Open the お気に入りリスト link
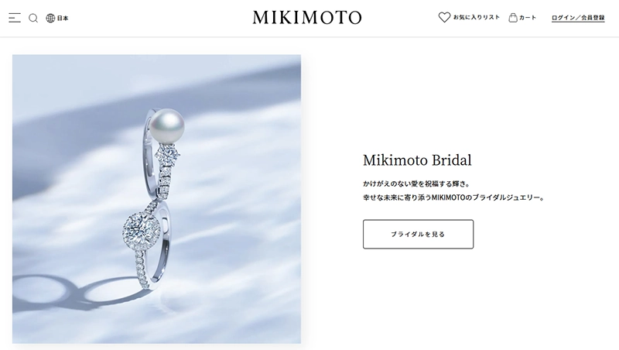Image resolution: width=619 pixels, height=350 pixels. pos(477,17)
